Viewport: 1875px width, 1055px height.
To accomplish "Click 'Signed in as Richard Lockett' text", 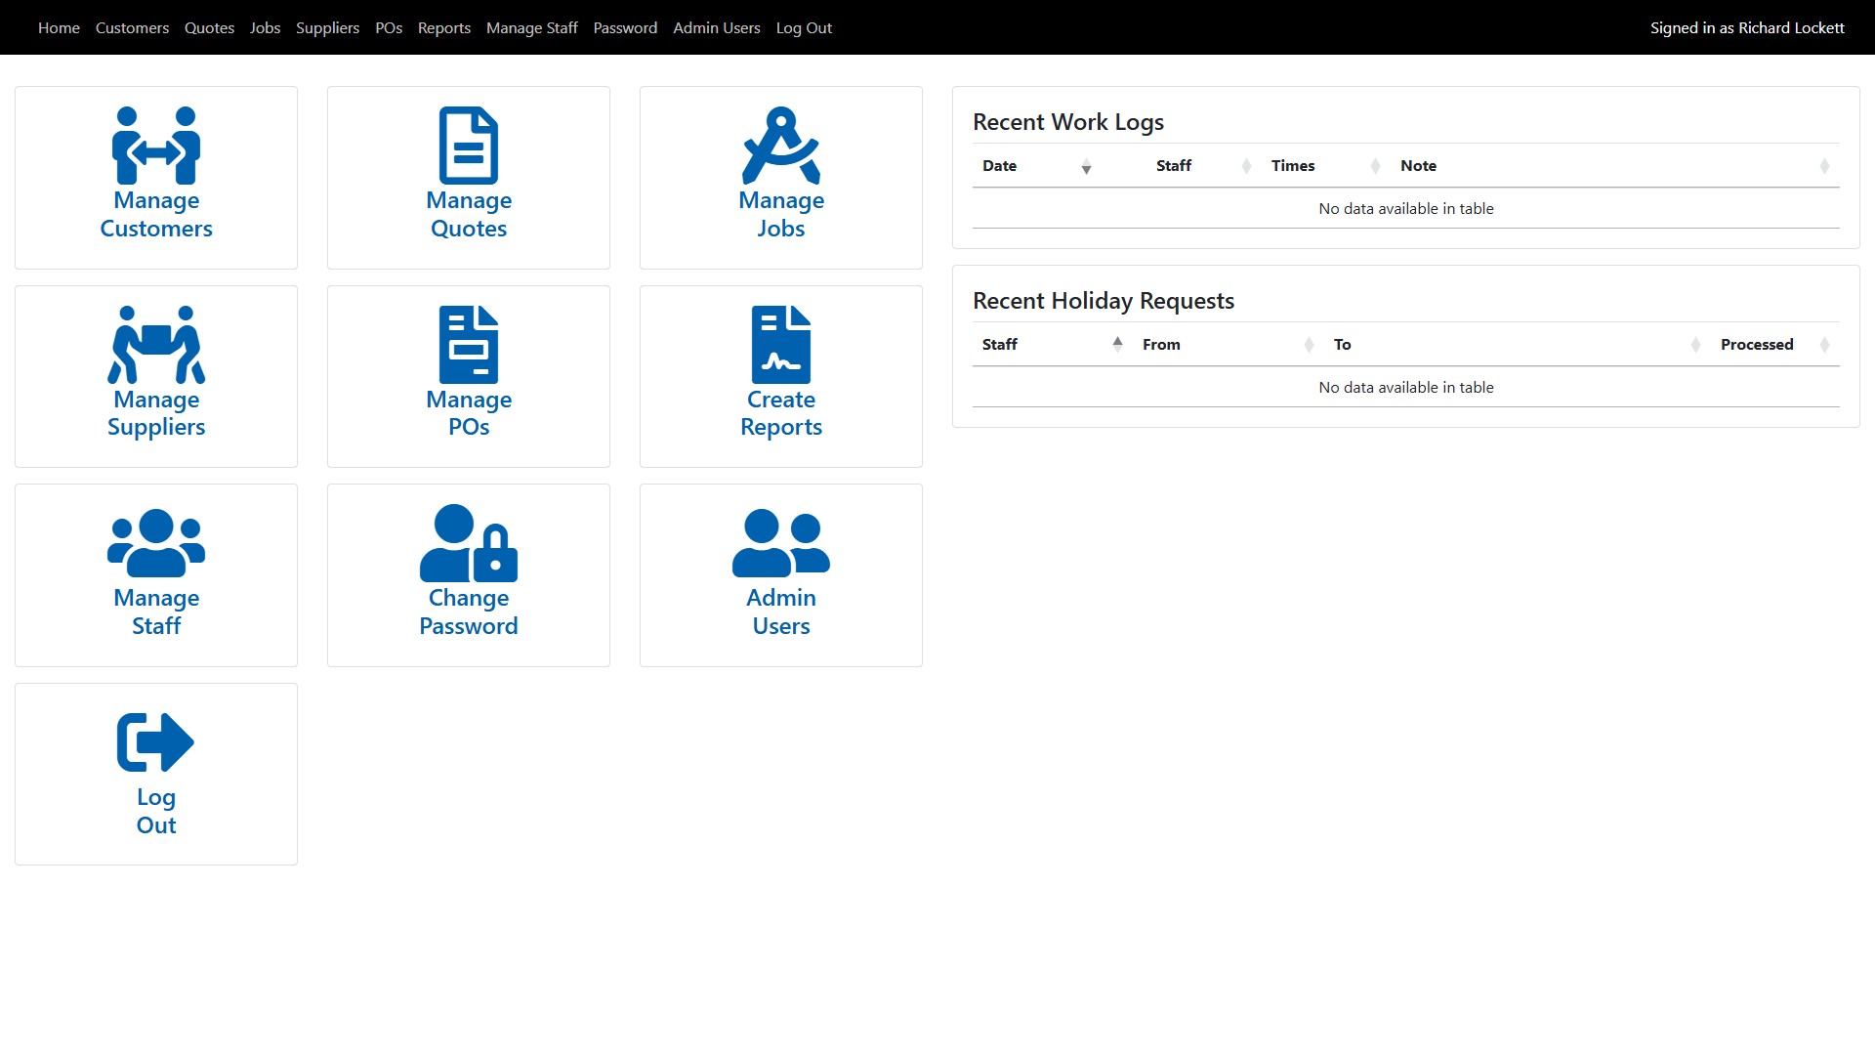I will point(1747,27).
